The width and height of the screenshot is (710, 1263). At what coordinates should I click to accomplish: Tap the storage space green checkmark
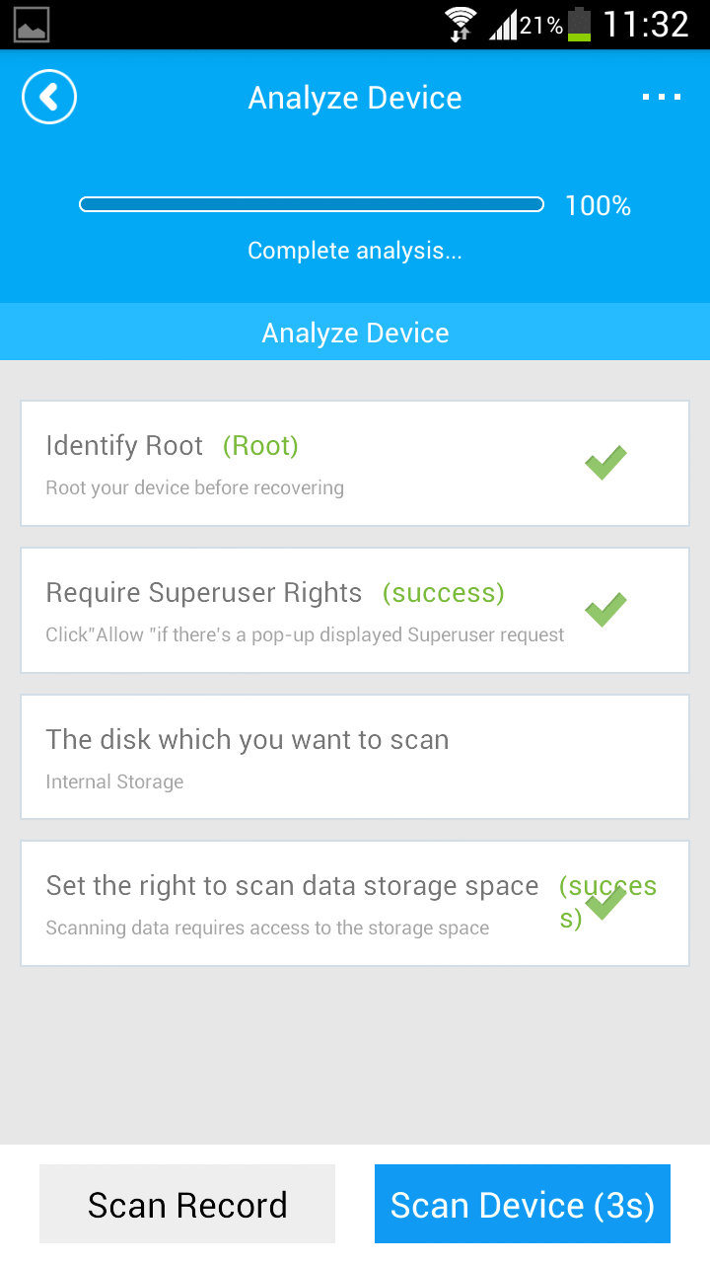pyautogui.click(x=605, y=901)
